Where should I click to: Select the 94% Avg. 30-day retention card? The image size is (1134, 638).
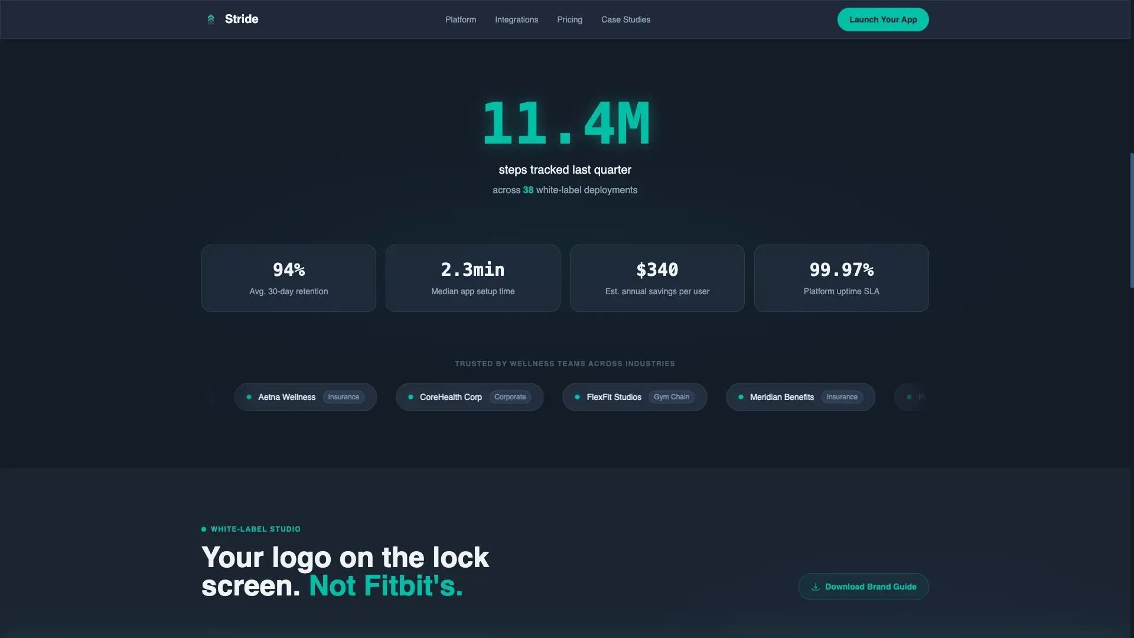click(289, 278)
